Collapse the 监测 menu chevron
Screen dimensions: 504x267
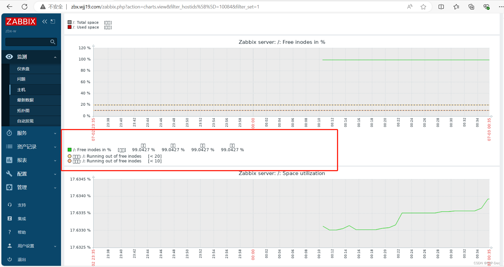tap(55, 57)
